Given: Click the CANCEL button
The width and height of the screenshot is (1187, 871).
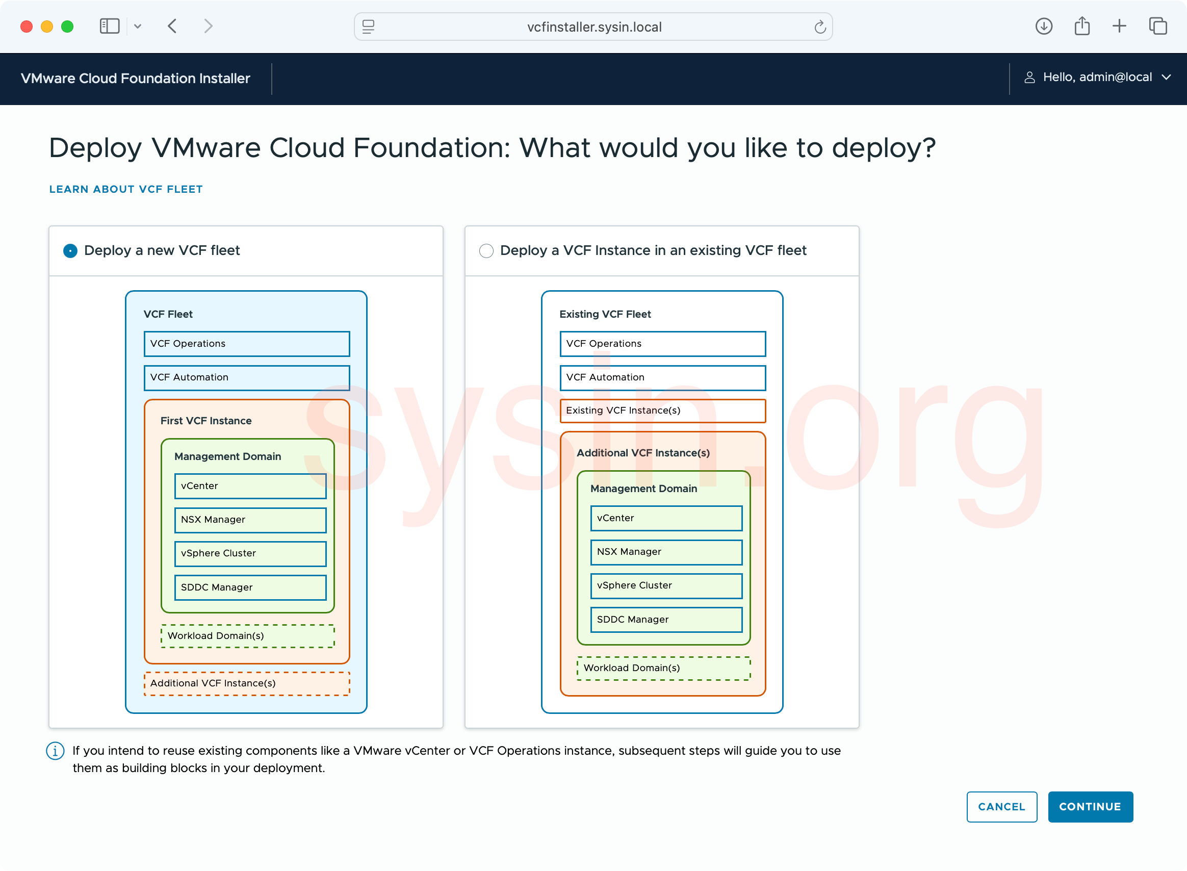Looking at the screenshot, I should click(1001, 807).
